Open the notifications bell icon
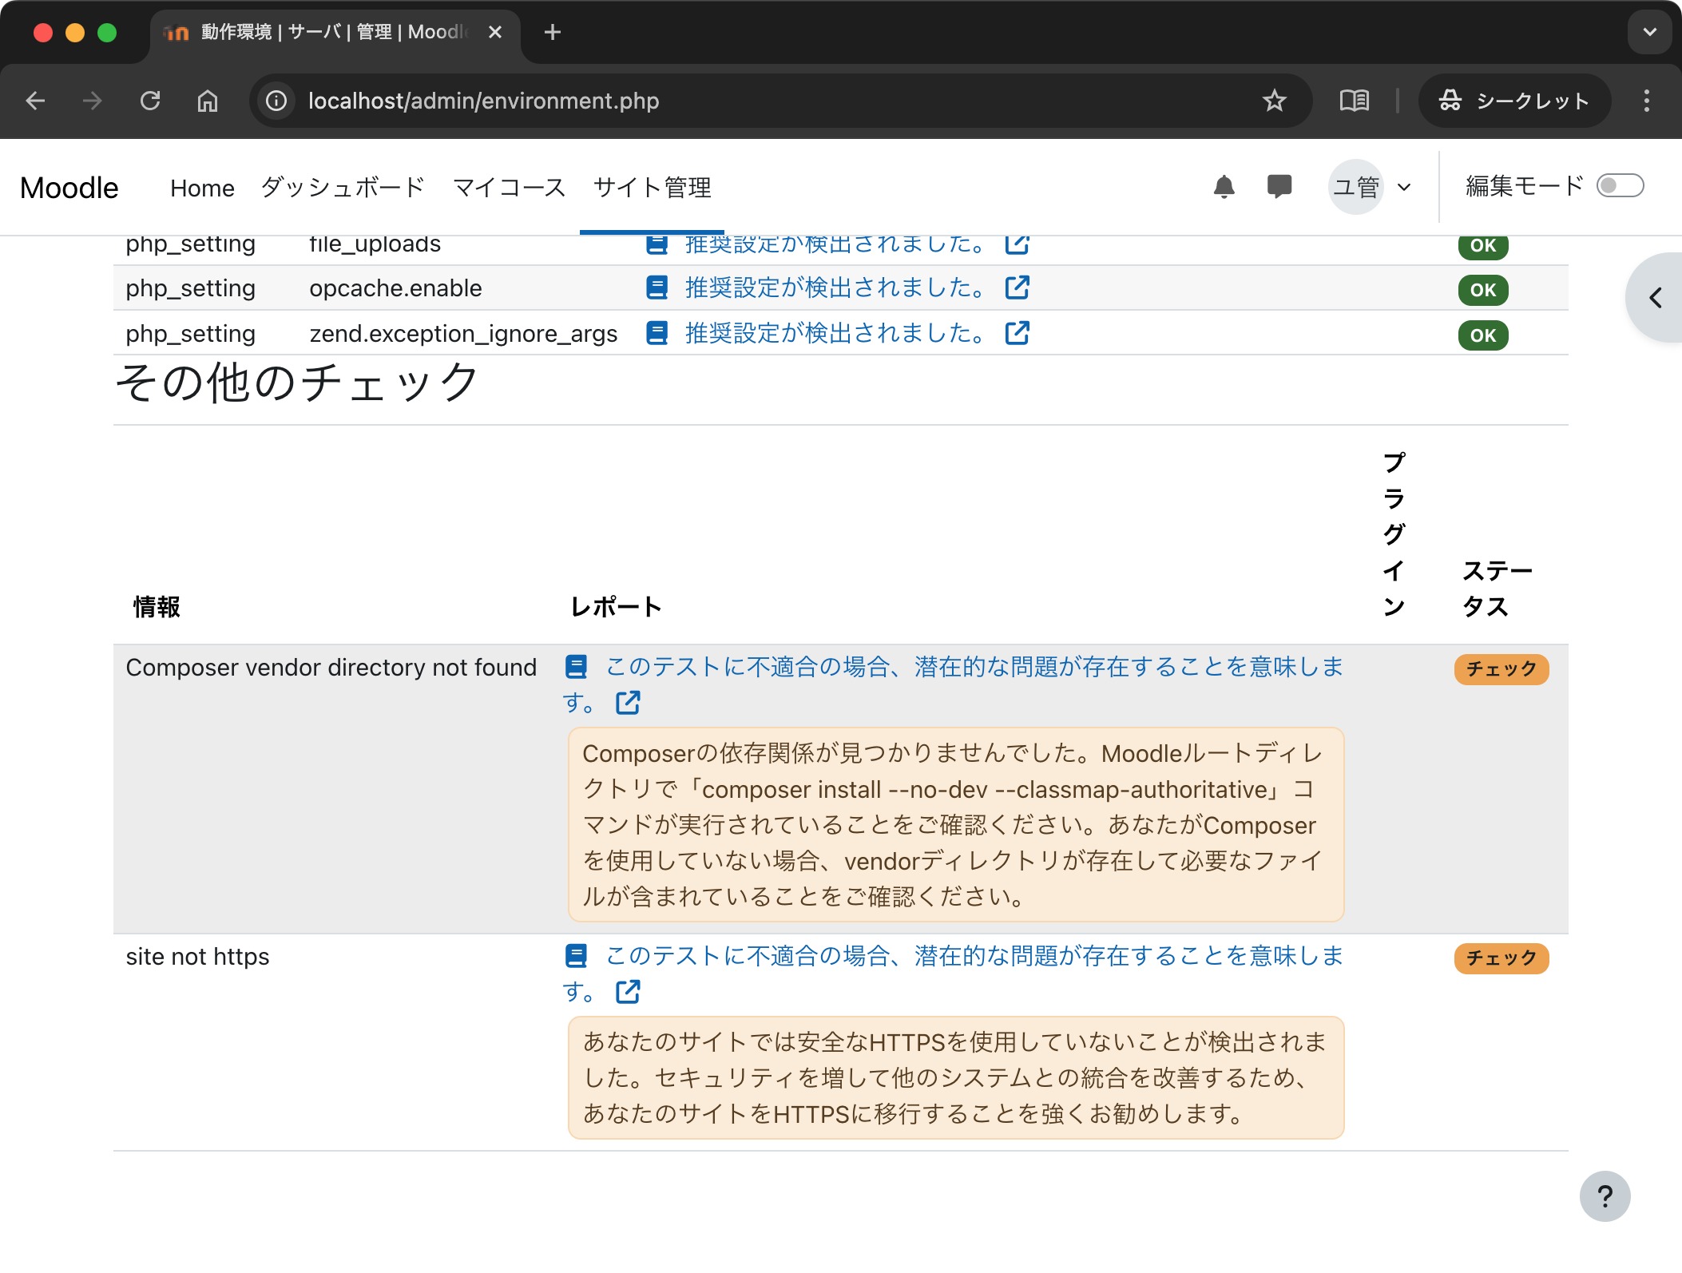 [x=1224, y=188]
